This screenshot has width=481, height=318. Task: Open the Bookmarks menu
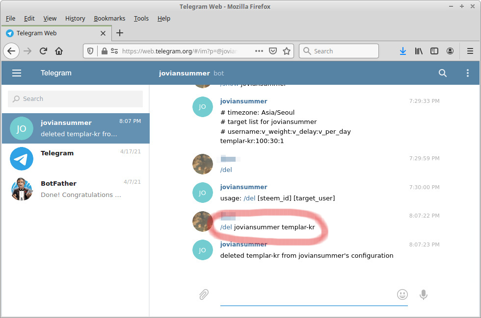point(109,19)
